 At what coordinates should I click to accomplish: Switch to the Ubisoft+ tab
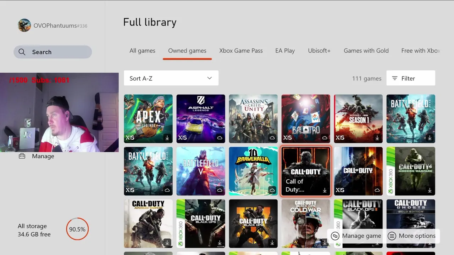tap(319, 51)
